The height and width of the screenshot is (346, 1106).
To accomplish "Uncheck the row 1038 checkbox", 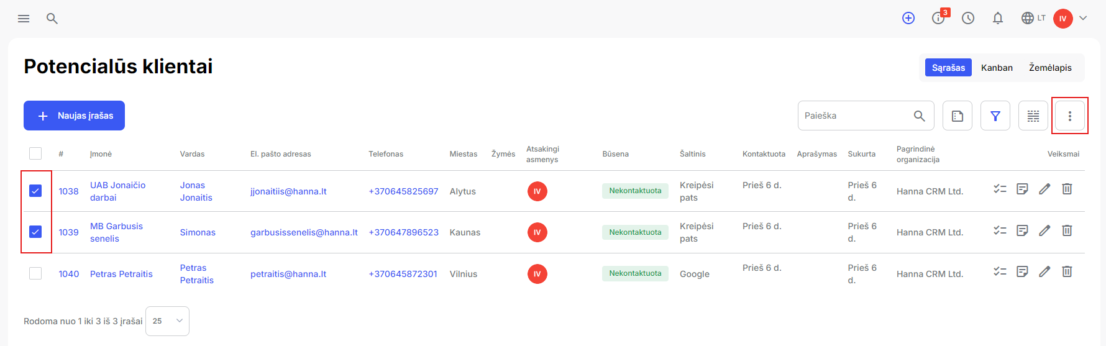I will click(35, 191).
